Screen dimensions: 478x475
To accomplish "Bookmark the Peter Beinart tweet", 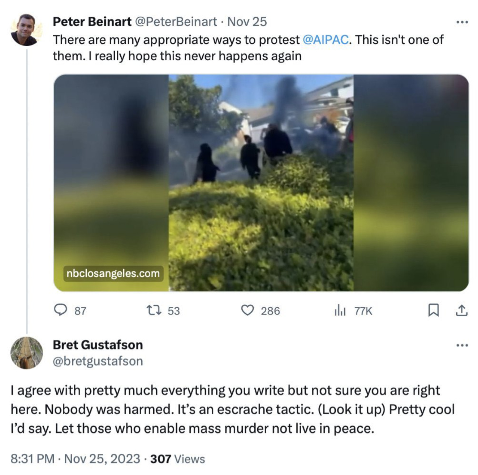I will click(433, 310).
